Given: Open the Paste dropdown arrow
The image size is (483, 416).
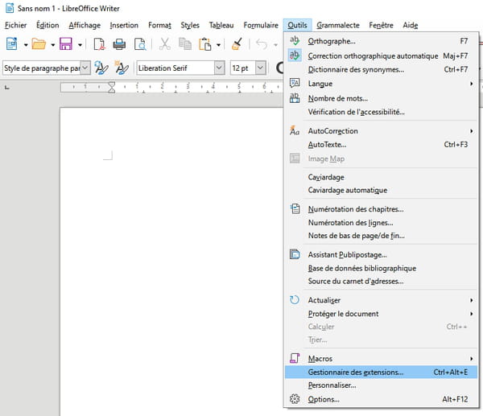Looking at the screenshot, I should point(218,45).
